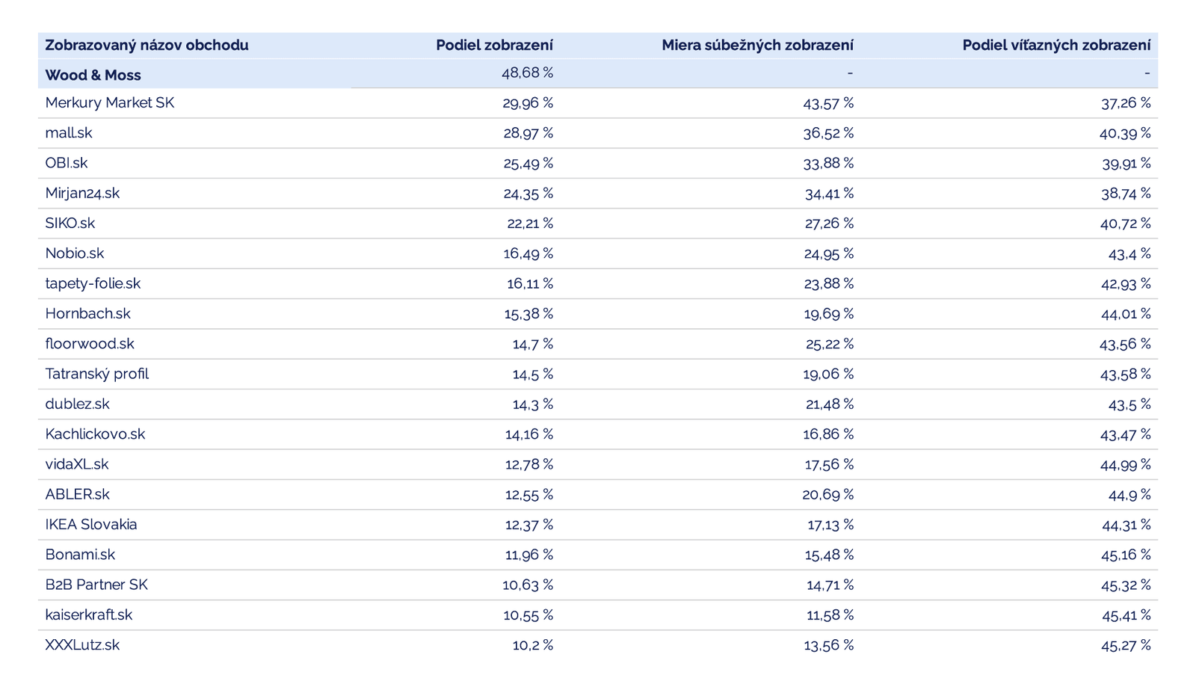Click the Tatranský profil store name
Image resolution: width=1196 pixels, height=681 pixels.
97,374
